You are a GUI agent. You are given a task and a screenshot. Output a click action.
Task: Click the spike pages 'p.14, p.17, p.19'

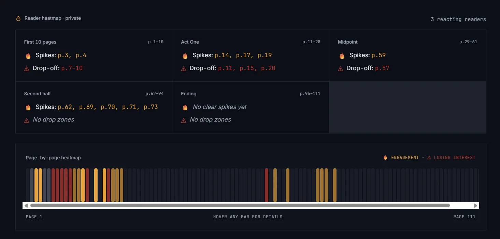(243, 55)
